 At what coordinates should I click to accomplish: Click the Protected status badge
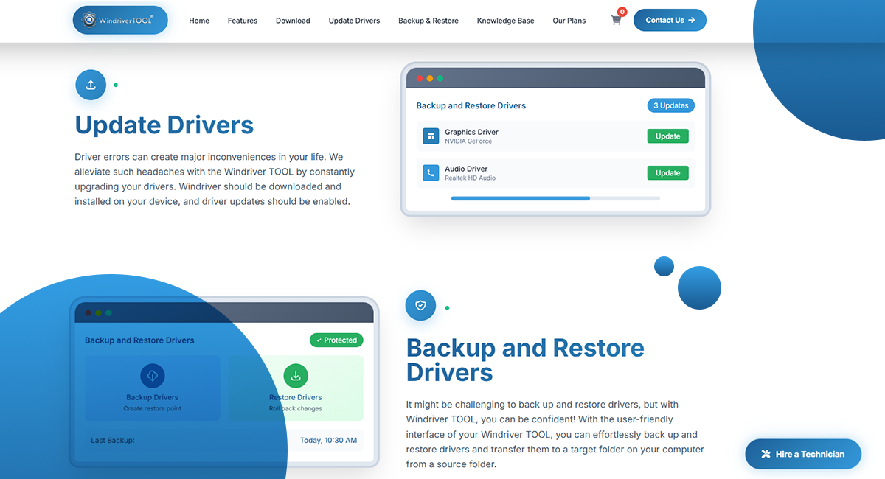click(336, 340)
